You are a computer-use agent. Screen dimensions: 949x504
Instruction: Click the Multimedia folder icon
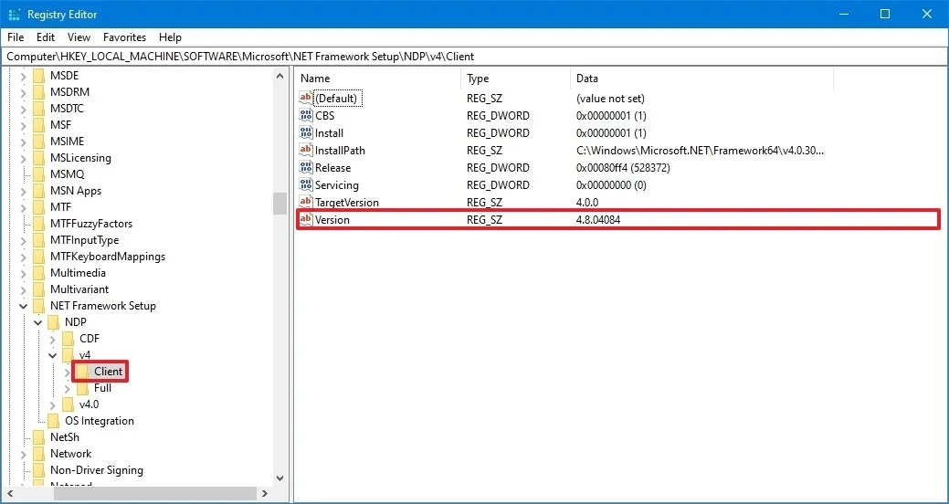click(39, 273)
